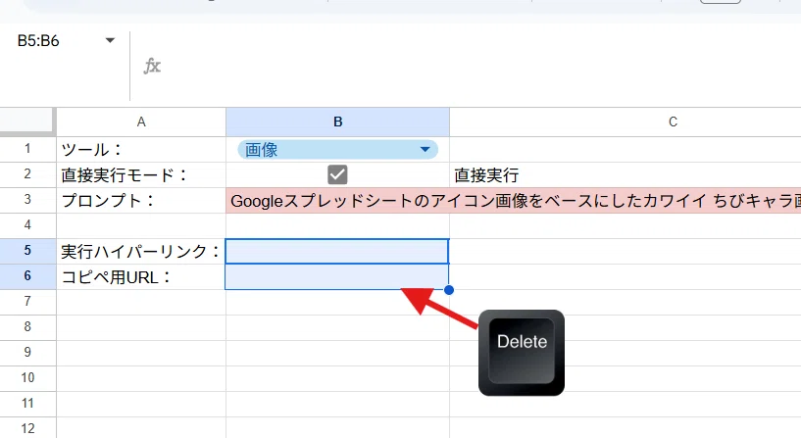This screenshot has width=801, height=438.
Task: Open the 画像 dropdown chip in B1
Action: coord(337,150)
